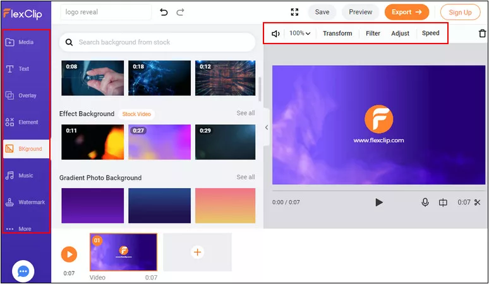Click the Preview button
The height and width of the screenshot is (284, 489).
tap(361, 12)
